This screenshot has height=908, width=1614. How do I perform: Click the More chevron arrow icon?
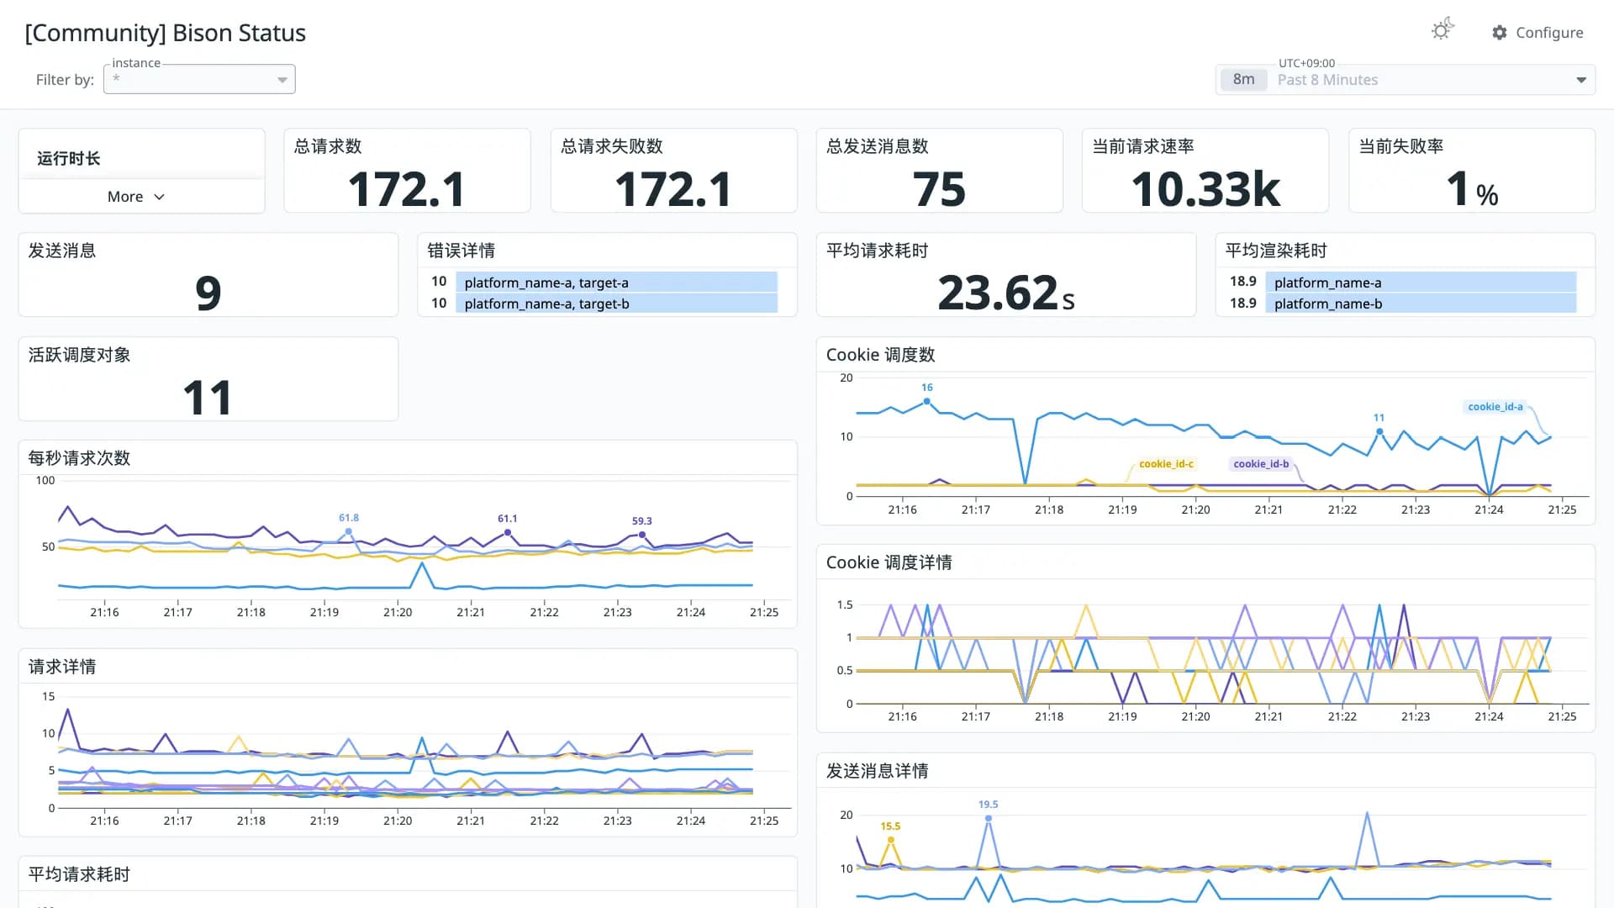160,197
